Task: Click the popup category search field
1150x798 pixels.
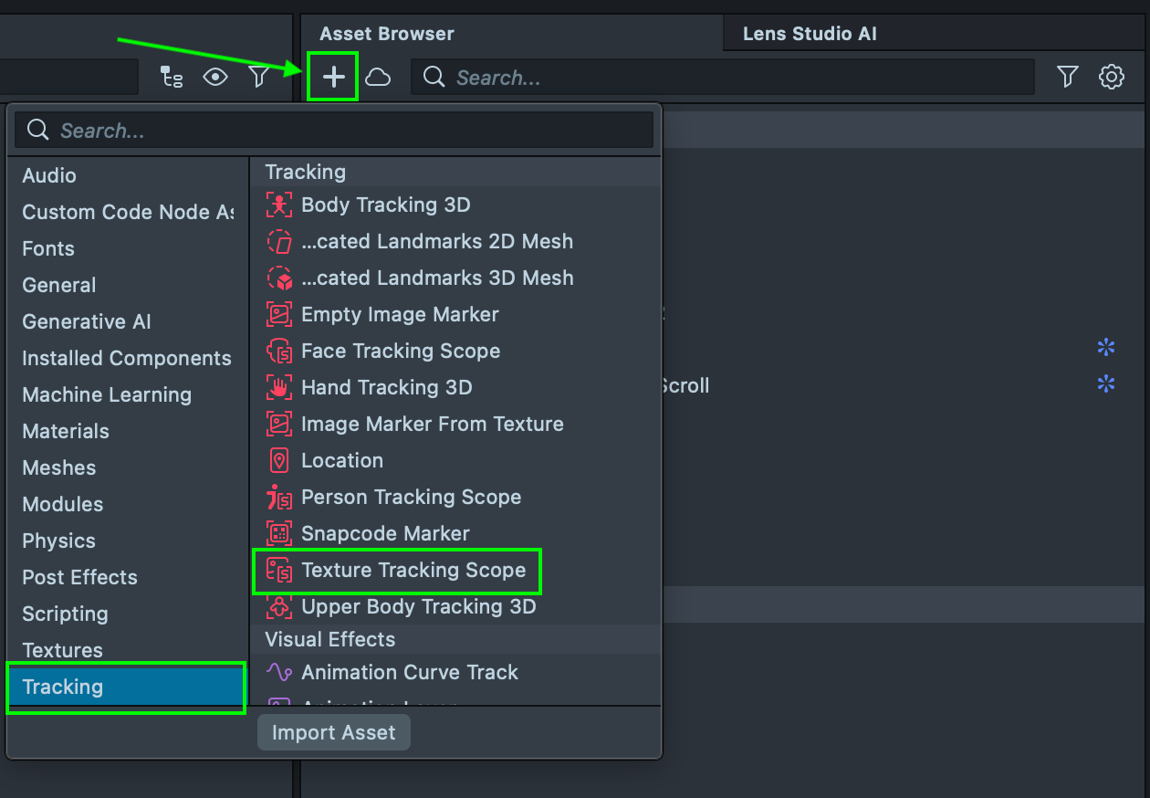Action: (334, 130)
